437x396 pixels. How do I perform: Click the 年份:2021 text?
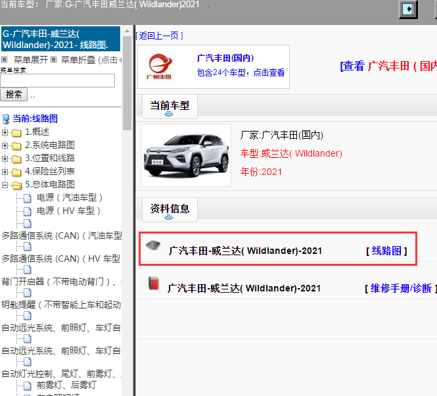(261, 172)
